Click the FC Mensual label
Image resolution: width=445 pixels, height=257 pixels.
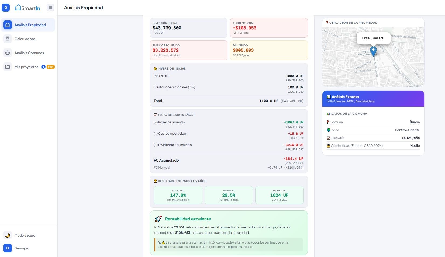(x=162, y=168)
